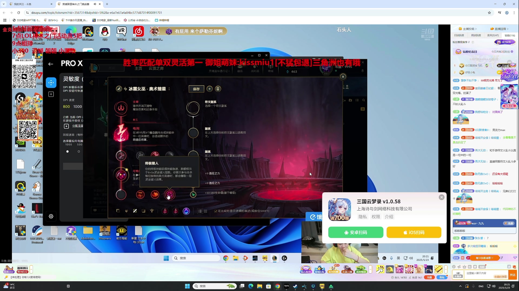Toggle detailed description checkbox 在比较时显示详细的描述

pos(216,211)
